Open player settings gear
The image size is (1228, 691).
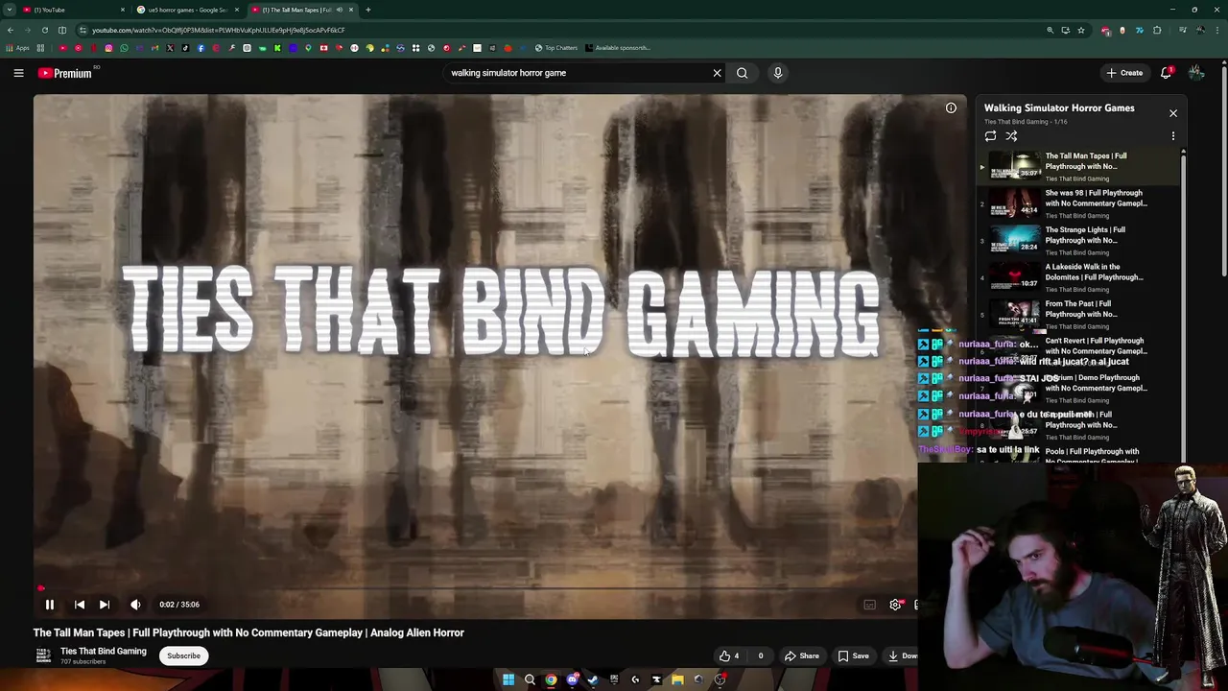895,605
